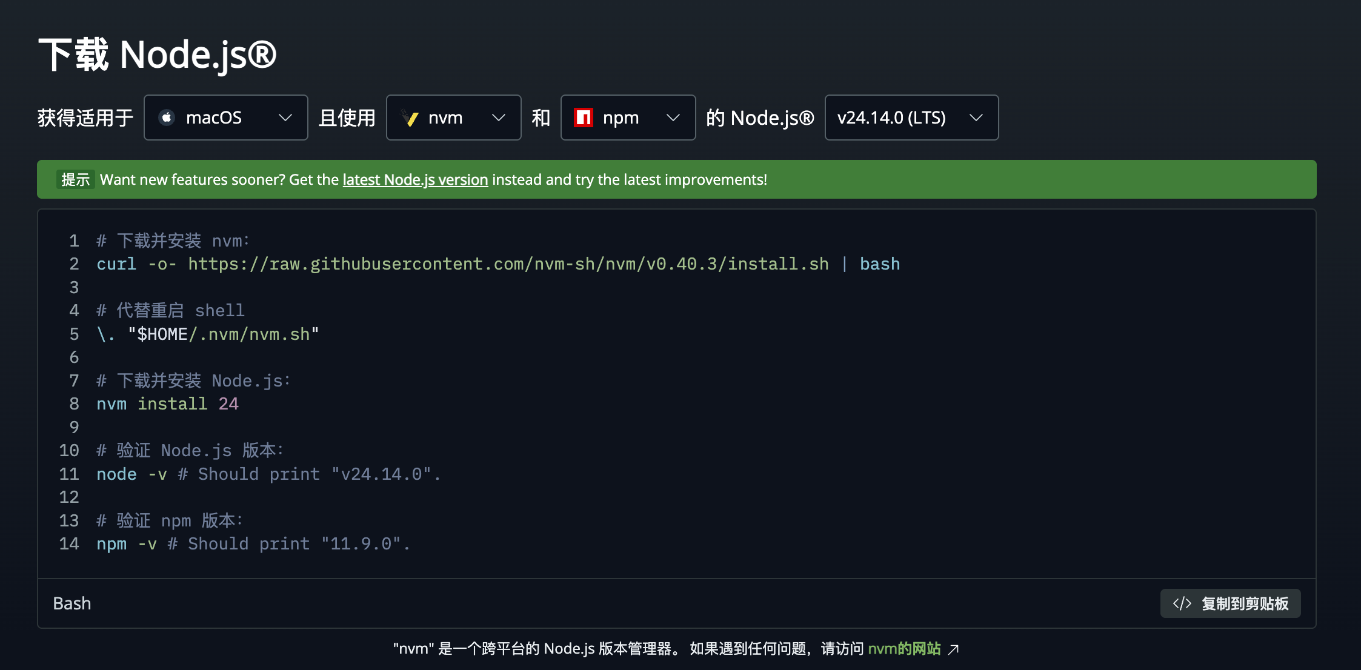This screenshot has width=1361, height=670.
Task: Click the npm -v command line
Action: 253,544
